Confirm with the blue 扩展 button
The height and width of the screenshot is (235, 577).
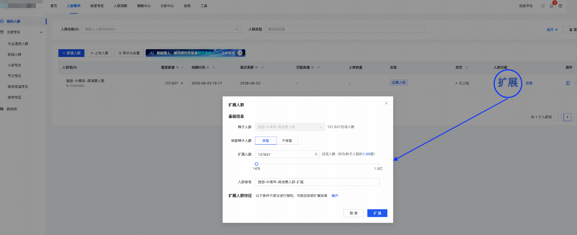click(x=377, y=213)
